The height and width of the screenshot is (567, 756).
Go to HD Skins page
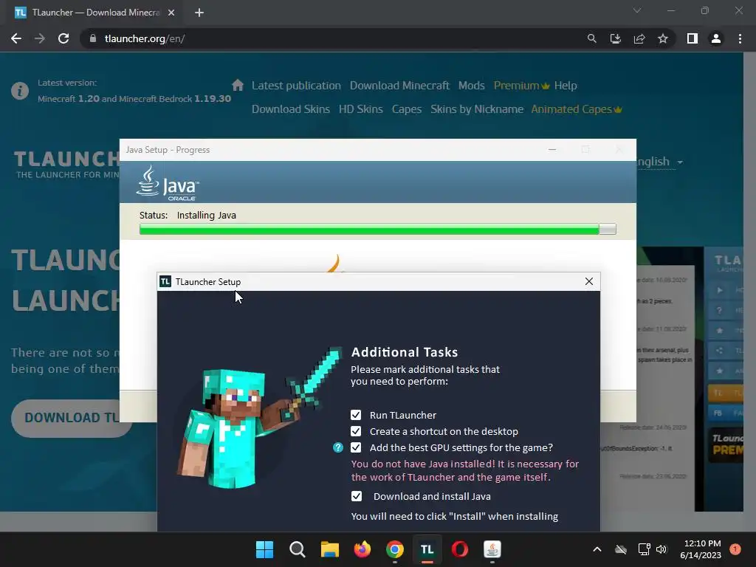coord(360,109)
